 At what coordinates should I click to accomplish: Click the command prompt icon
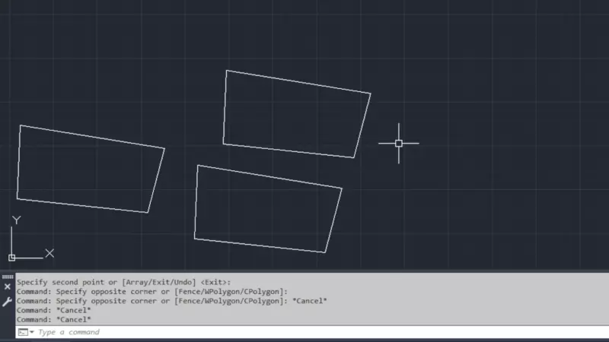pos(23,332)
